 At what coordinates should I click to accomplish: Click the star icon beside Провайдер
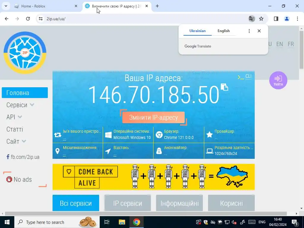tap(209, 134)
